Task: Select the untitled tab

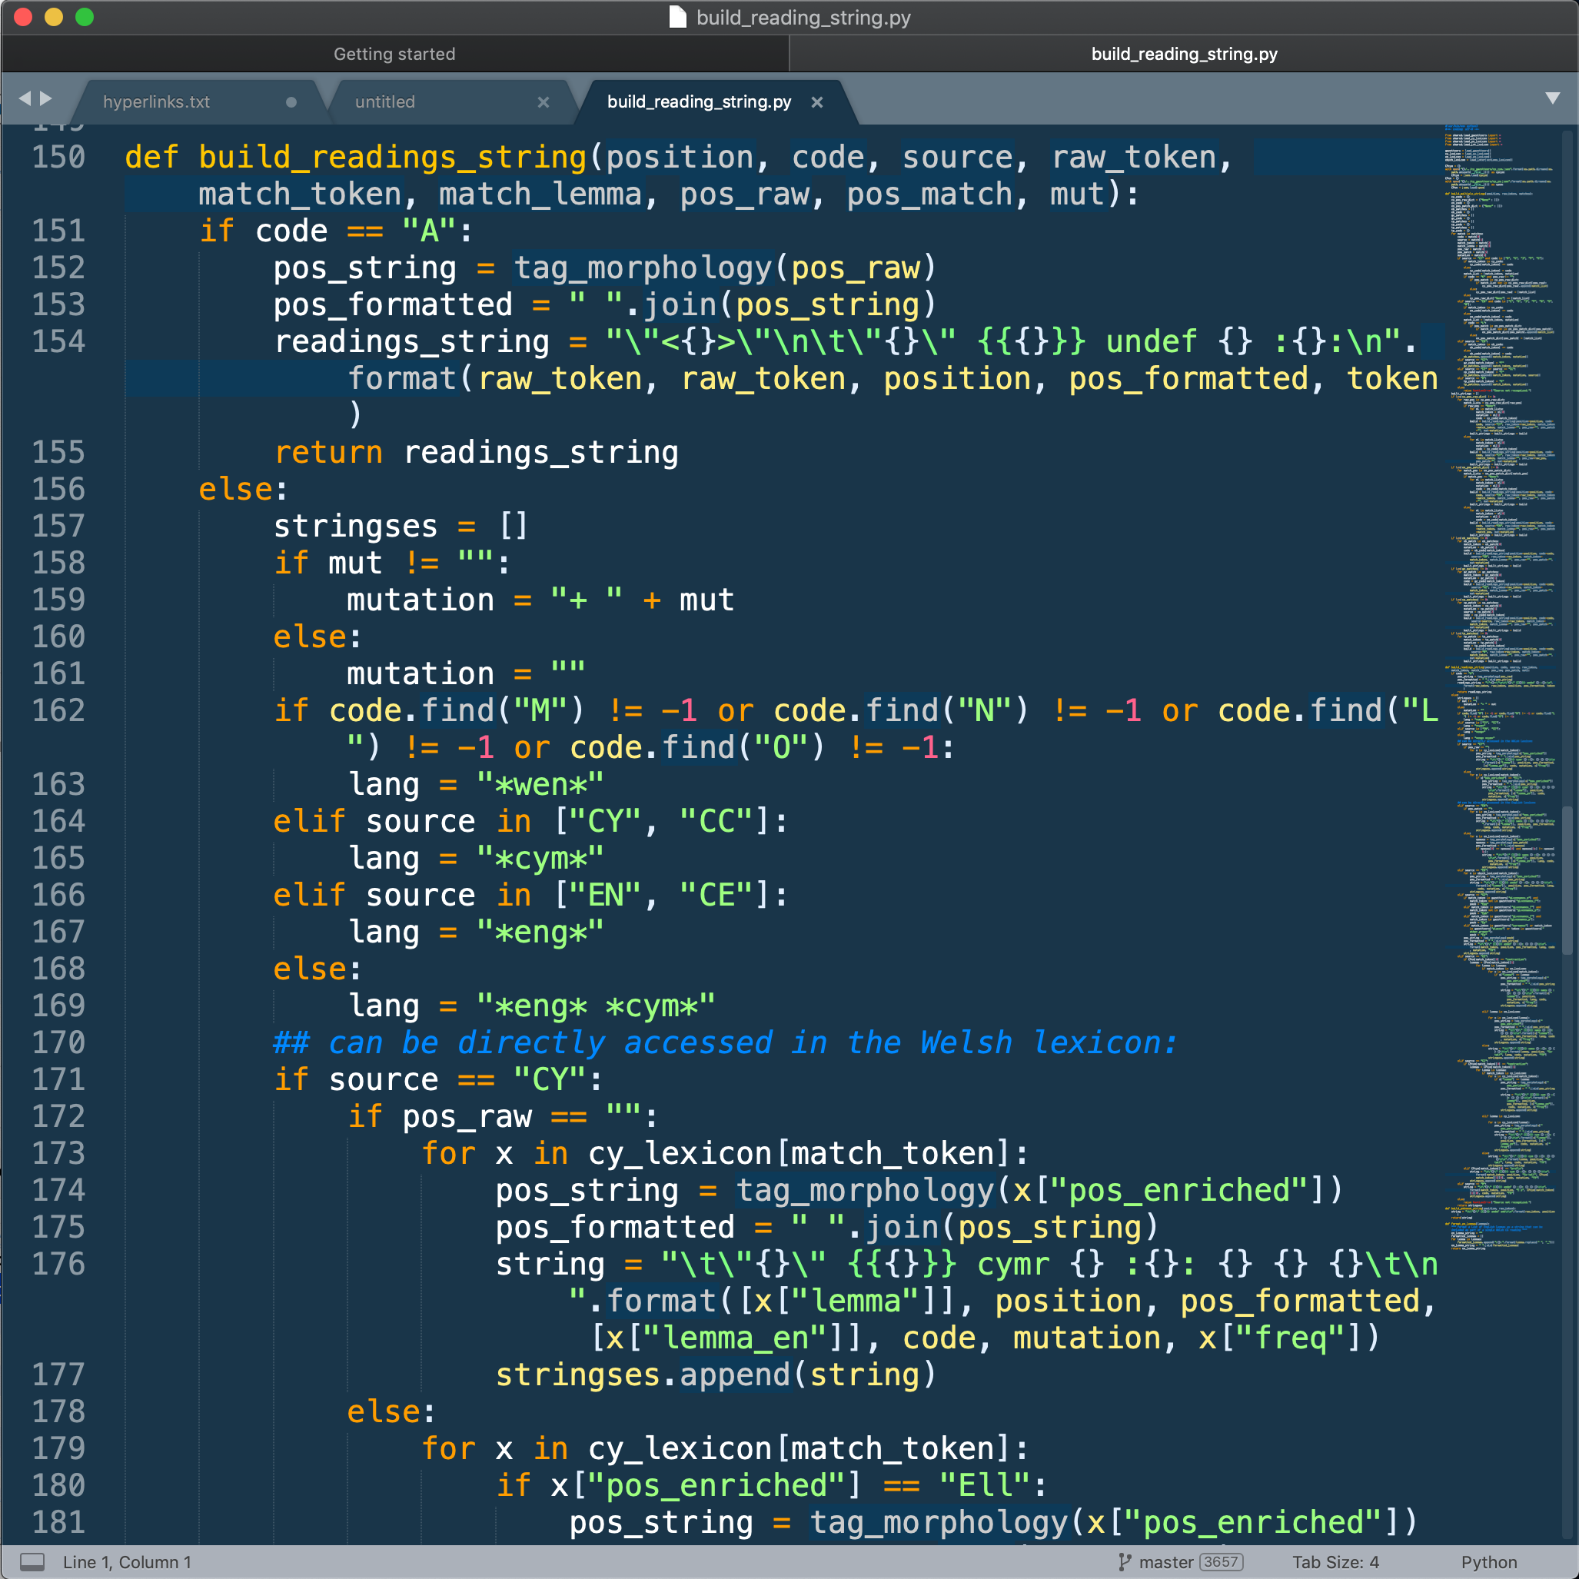Action: coord(384,102)
